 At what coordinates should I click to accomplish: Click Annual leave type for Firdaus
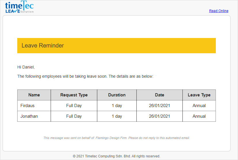(199, 106)
